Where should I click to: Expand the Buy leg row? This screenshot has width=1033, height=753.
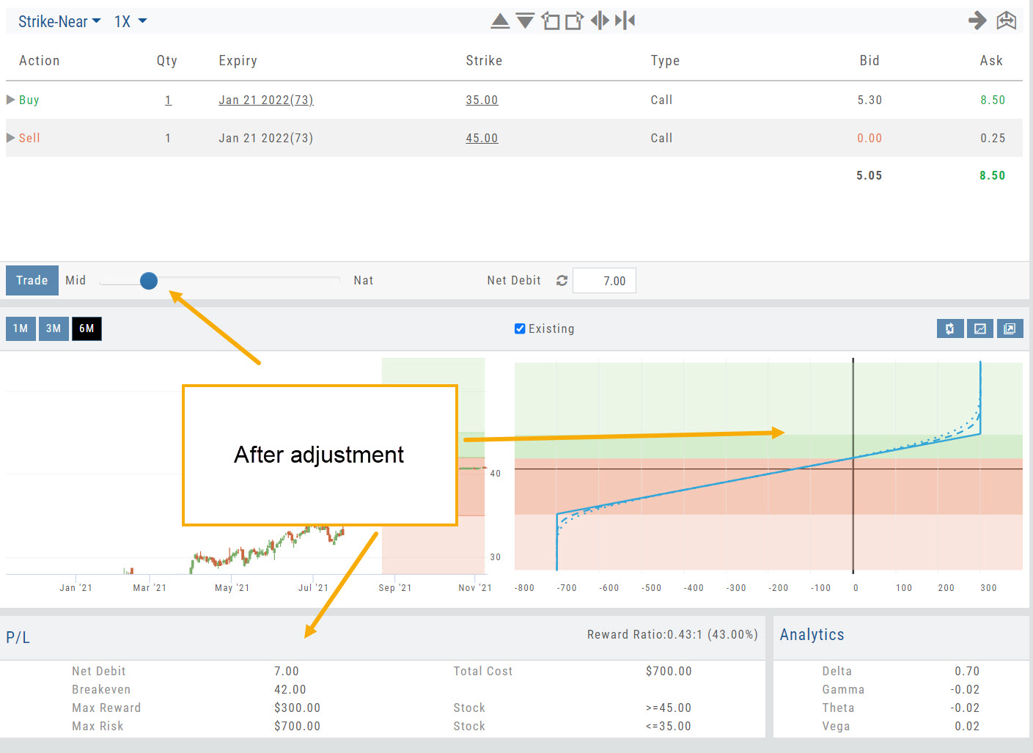coord(11,100)
